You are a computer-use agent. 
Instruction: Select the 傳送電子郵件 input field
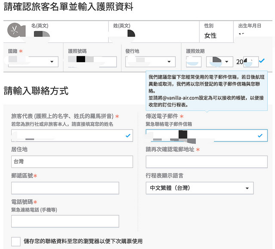(x=202, y=136)
